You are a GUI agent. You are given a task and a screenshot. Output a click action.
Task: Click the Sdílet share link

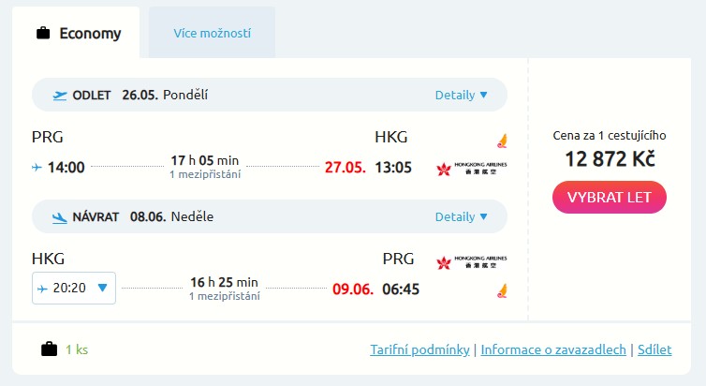click(655, 349)
